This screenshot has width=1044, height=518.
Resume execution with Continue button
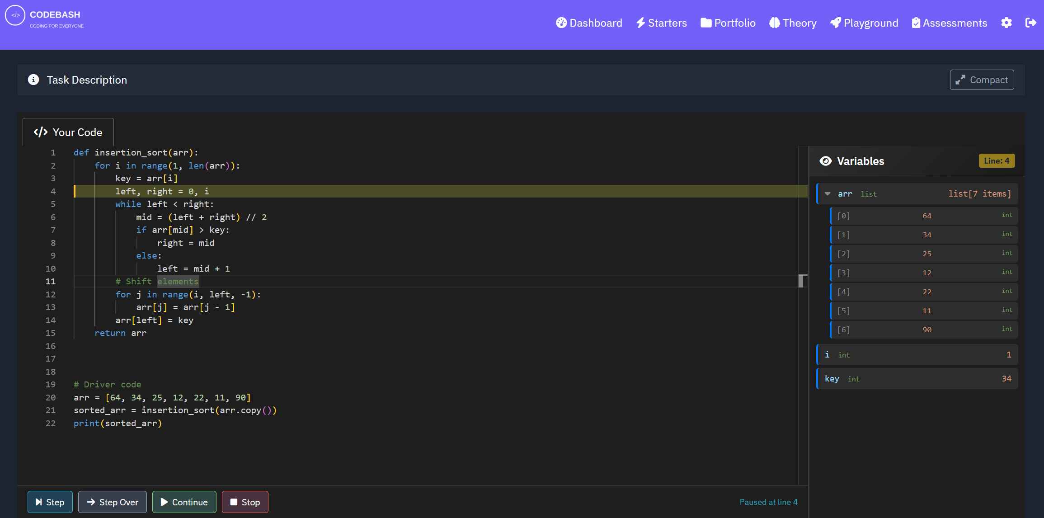click(x=184, y=502)
